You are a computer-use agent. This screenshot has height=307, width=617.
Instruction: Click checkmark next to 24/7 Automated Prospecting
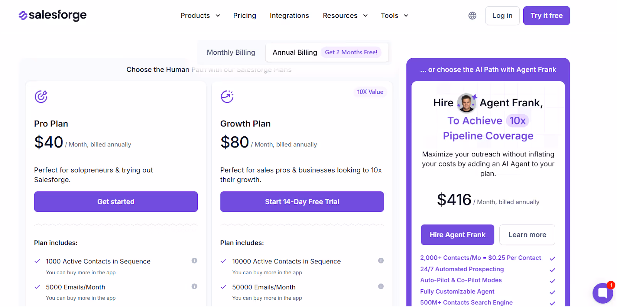(x=553, y=270)
